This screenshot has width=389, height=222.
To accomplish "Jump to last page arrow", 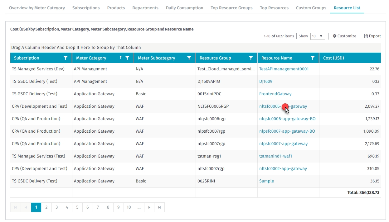I will (x=159, y=207).
